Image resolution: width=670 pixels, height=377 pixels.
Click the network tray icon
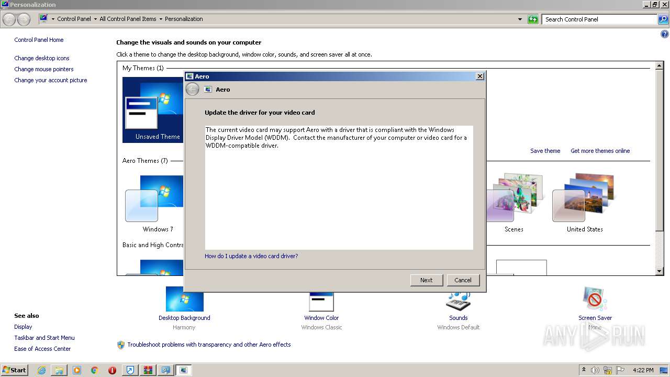[x=608, y=370]
